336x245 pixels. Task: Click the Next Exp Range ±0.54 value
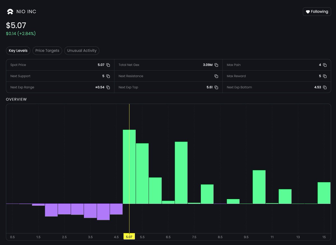100,87
